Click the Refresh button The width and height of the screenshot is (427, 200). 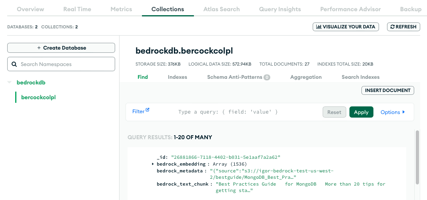pyautogui.click(x=403, y=27)
